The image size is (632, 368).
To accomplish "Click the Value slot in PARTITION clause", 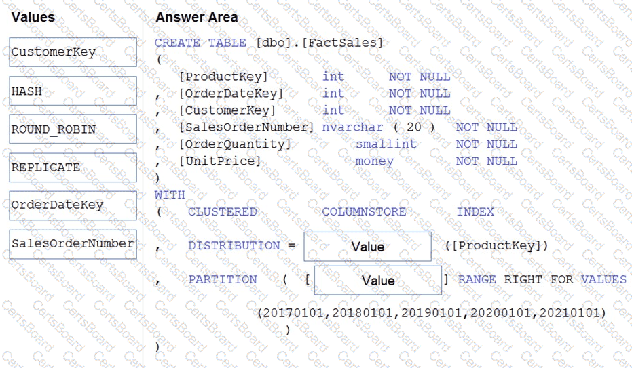I will coord(378,281).
